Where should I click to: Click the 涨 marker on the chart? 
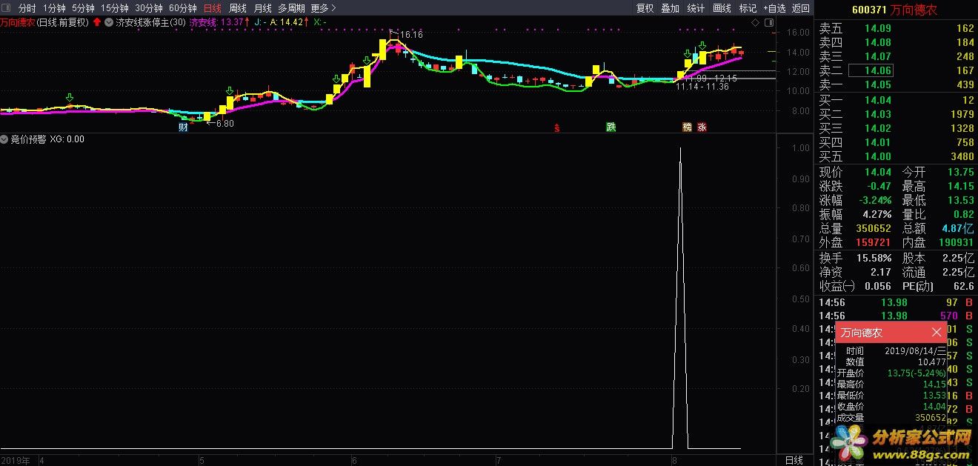(x=702, y=127)
